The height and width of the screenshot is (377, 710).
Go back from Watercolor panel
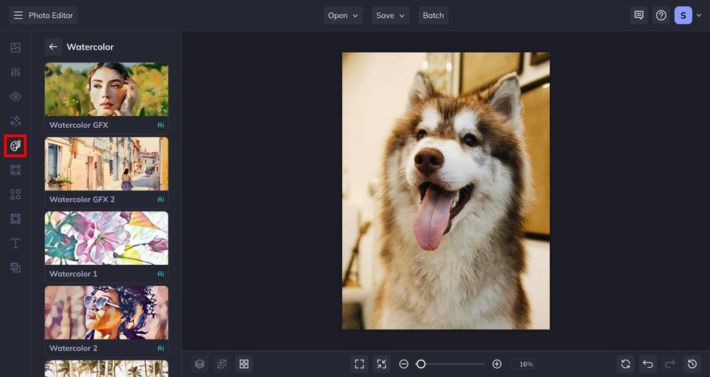tap(53, 47)
